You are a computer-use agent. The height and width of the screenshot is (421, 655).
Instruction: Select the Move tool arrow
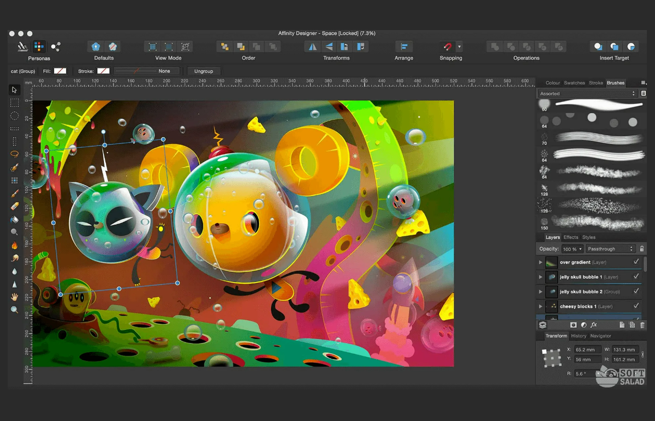coord(15,90)
